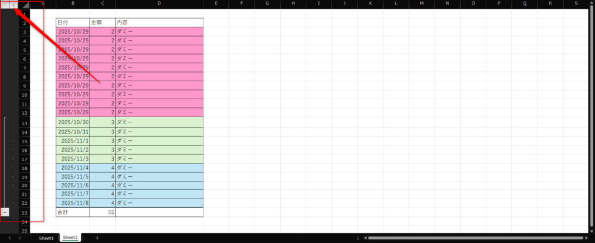The image size is (595, 243).
Task: Click outline level 2 button
Action: 13,5
